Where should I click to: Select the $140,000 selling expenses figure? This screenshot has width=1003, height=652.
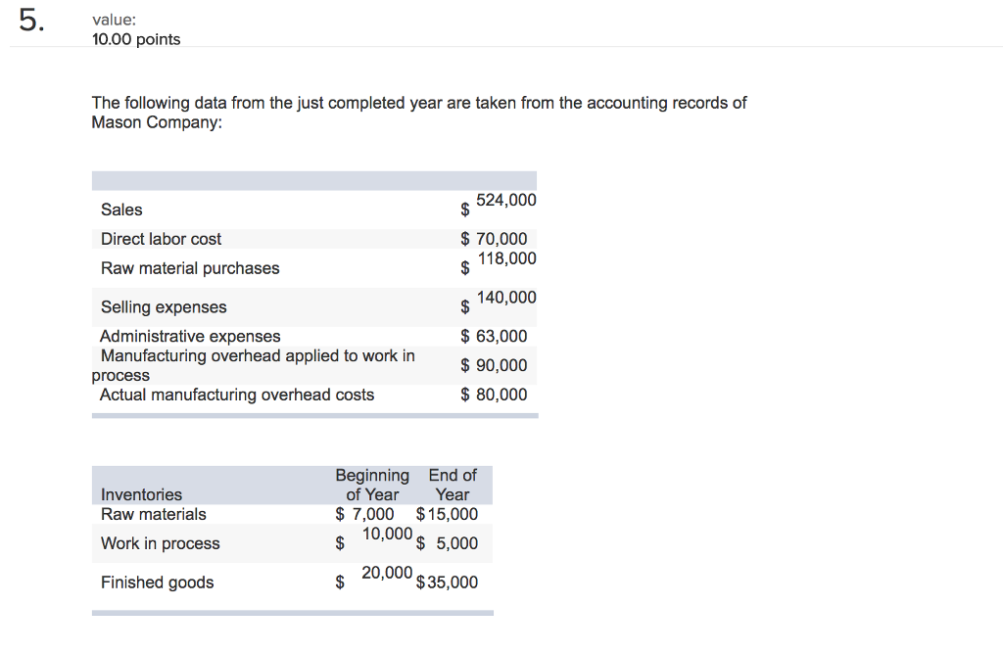pos(501,299)
